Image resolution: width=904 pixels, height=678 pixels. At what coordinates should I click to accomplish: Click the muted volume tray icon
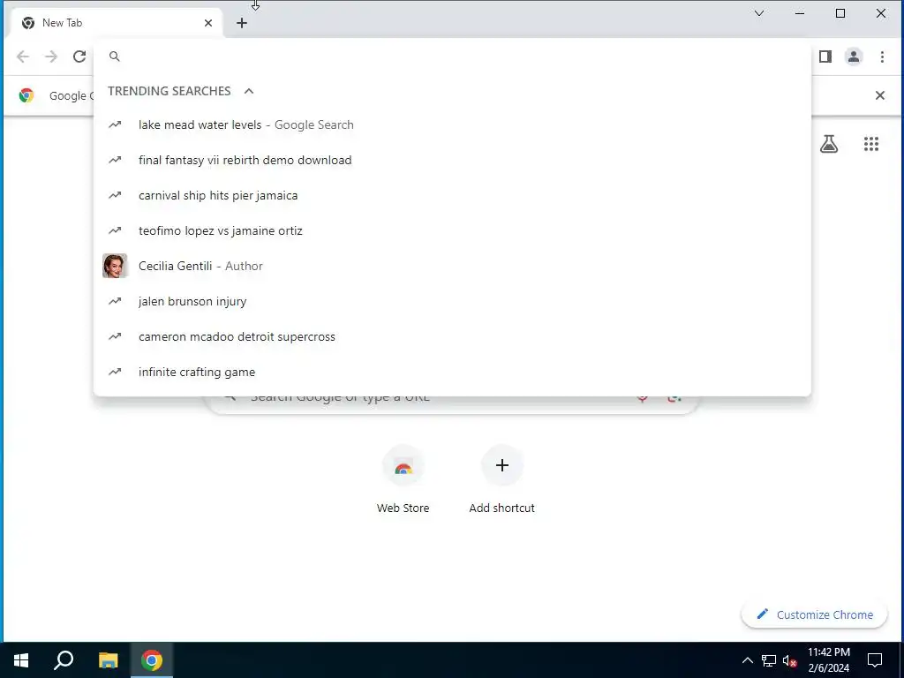pos(790,660)
